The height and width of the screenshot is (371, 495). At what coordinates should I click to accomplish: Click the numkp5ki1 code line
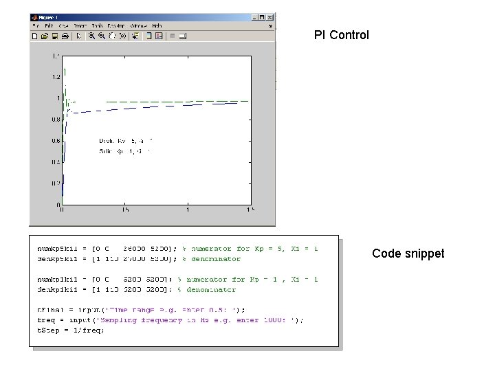pos(177,249)
